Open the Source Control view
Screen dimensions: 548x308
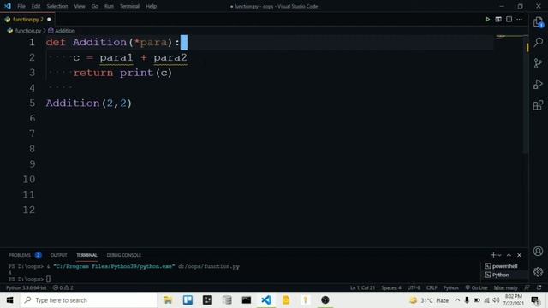(x=539, y=63)
